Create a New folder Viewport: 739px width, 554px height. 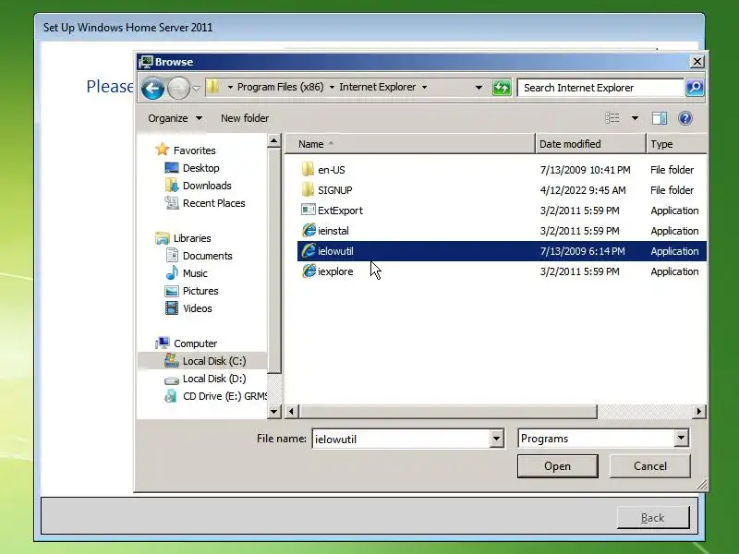pos(245,118)
